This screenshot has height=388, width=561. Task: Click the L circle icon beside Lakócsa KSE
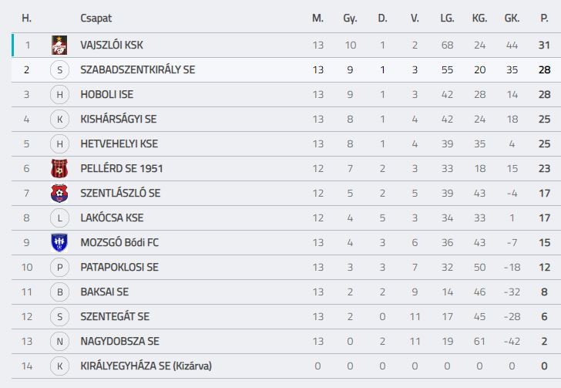59,218
